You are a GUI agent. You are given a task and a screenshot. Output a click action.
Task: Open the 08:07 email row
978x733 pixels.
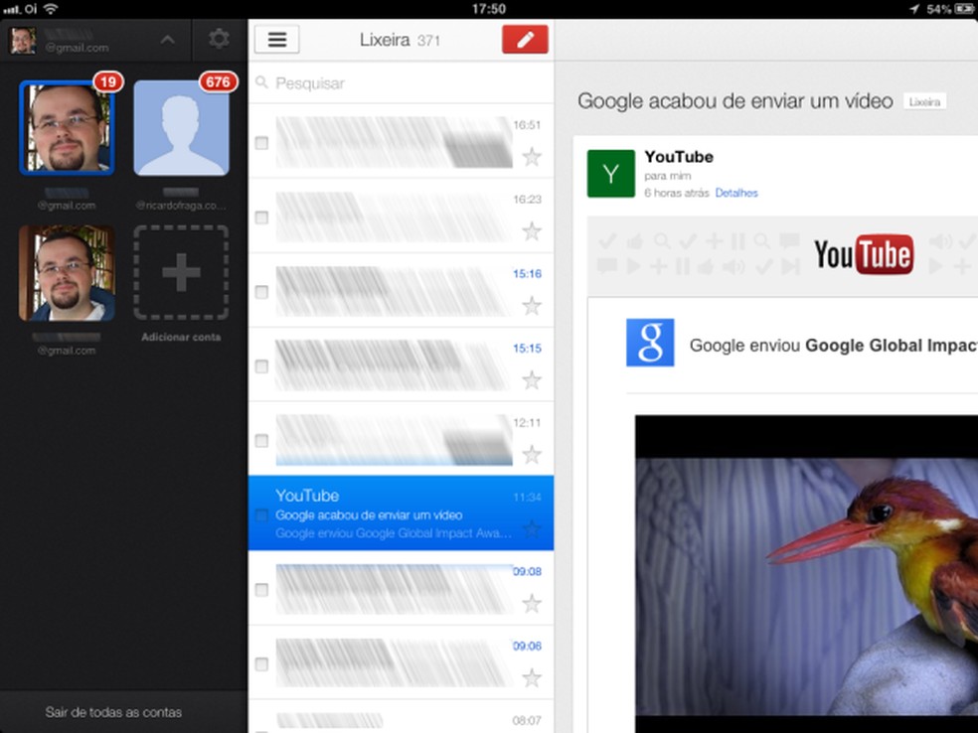402,717
